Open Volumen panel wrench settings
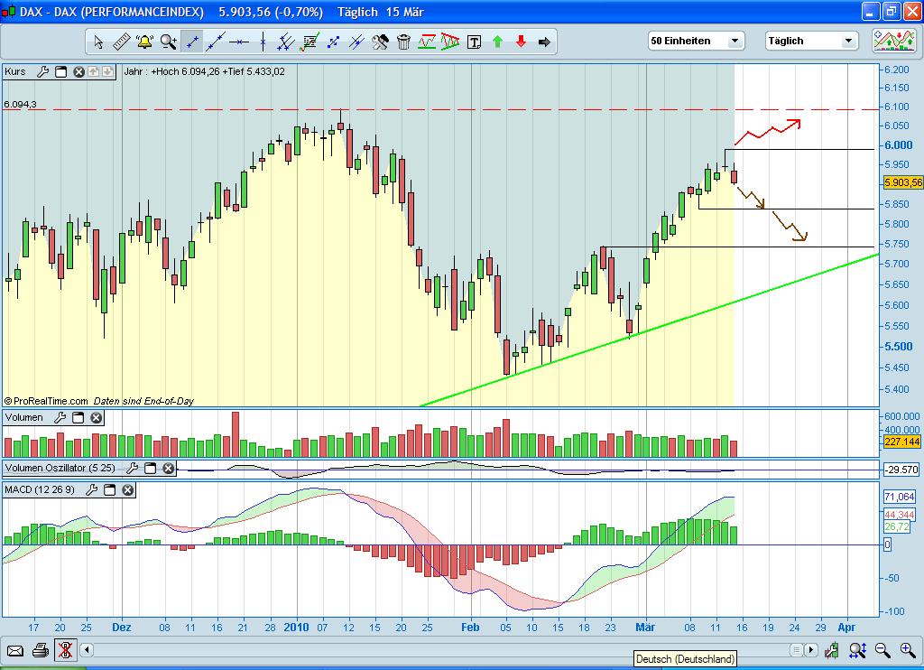Screen dimensions: 924x670 [x=60, y=417]
